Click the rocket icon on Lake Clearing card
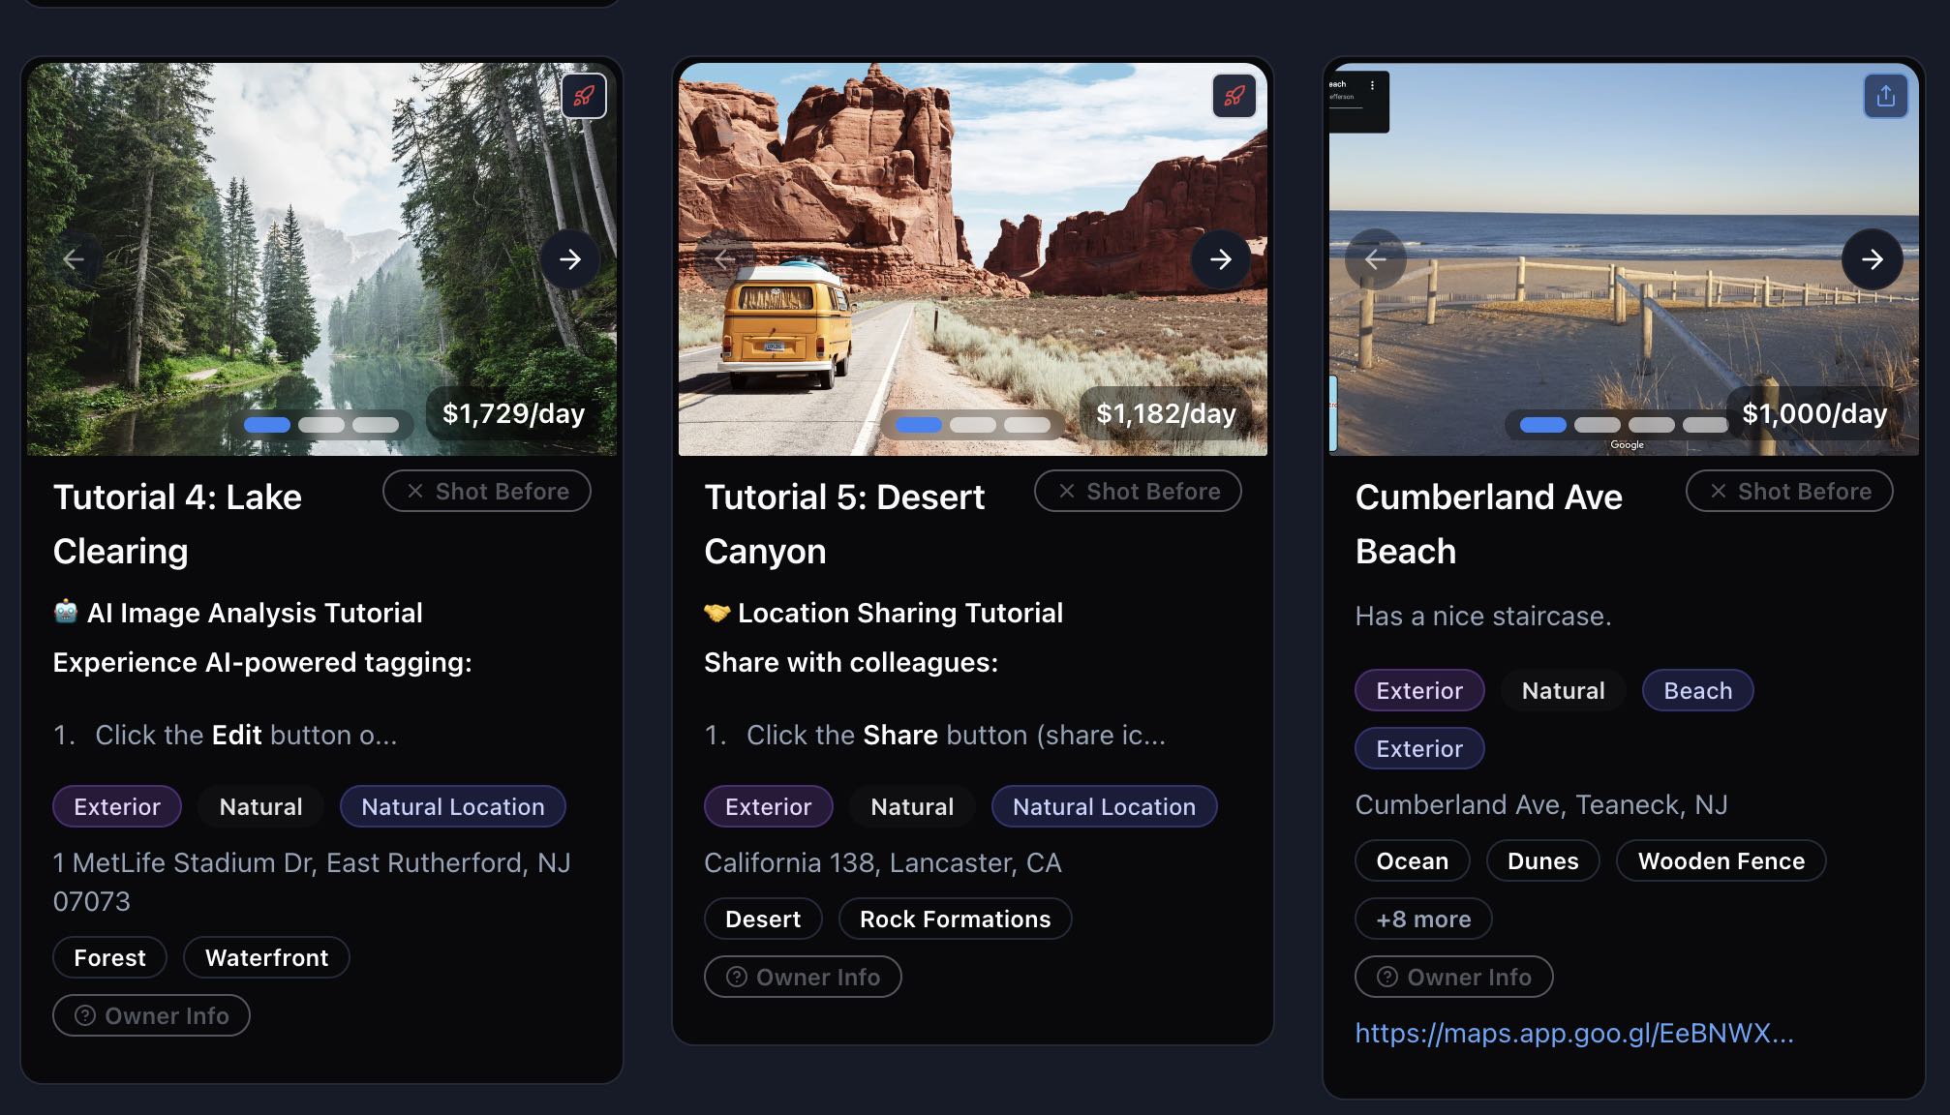Image resolution: width=1950 pixels, height=1115 pixels. tap(584, 96)
